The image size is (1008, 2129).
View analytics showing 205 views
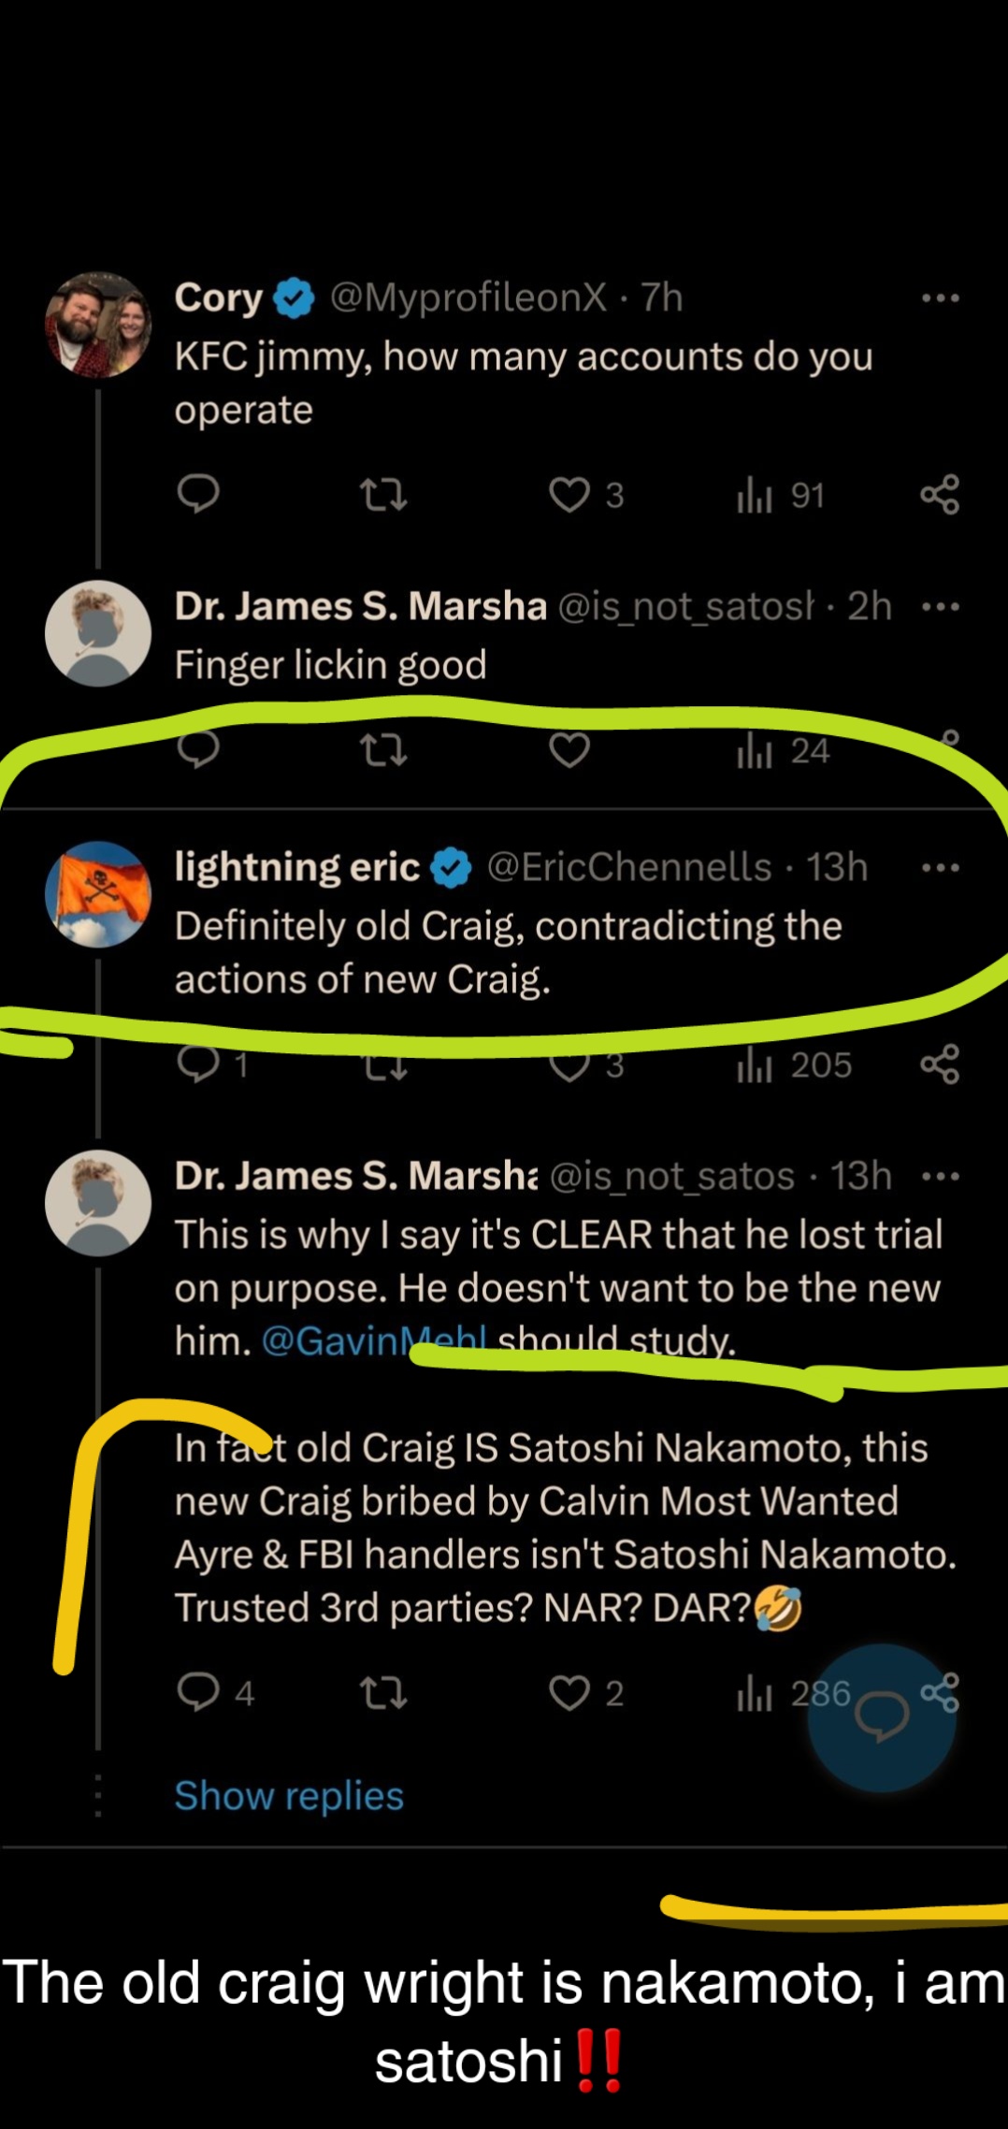tap(795, 1064)
